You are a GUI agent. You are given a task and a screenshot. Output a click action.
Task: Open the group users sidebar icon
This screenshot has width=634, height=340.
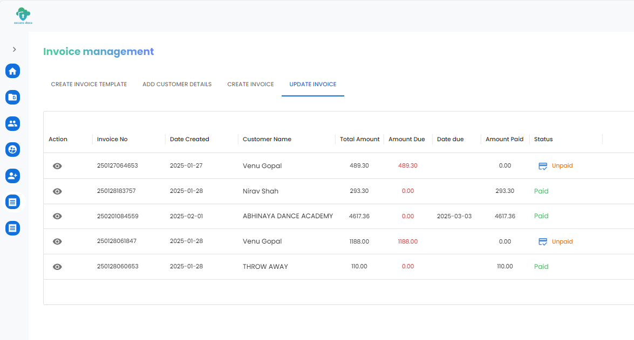(x=12, y=123)
